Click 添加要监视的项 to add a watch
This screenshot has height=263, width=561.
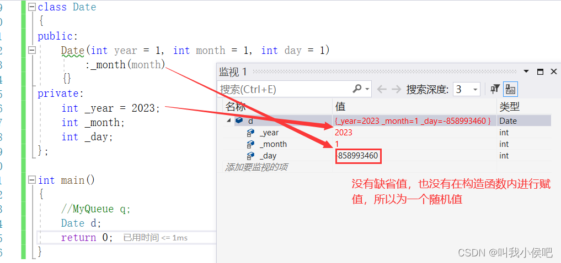(256, 167)
